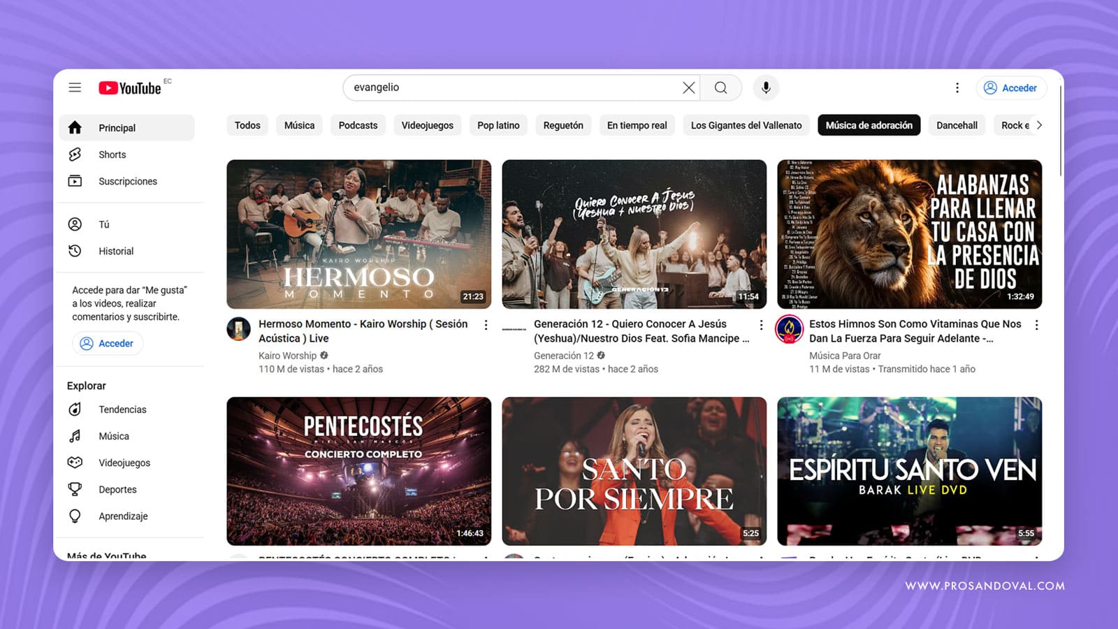The height and width of the screenshot is (629, 1118).
Task: Start voice search with the microphone
Action: tap(766, 87)
